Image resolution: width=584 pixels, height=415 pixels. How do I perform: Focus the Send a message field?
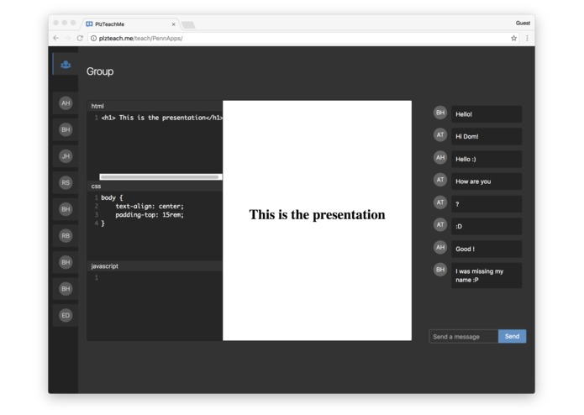[464, 337]
